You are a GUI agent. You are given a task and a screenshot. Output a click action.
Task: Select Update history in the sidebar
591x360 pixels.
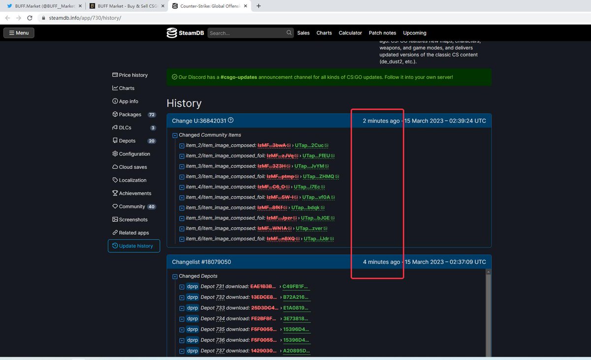[x=134, y=246]
